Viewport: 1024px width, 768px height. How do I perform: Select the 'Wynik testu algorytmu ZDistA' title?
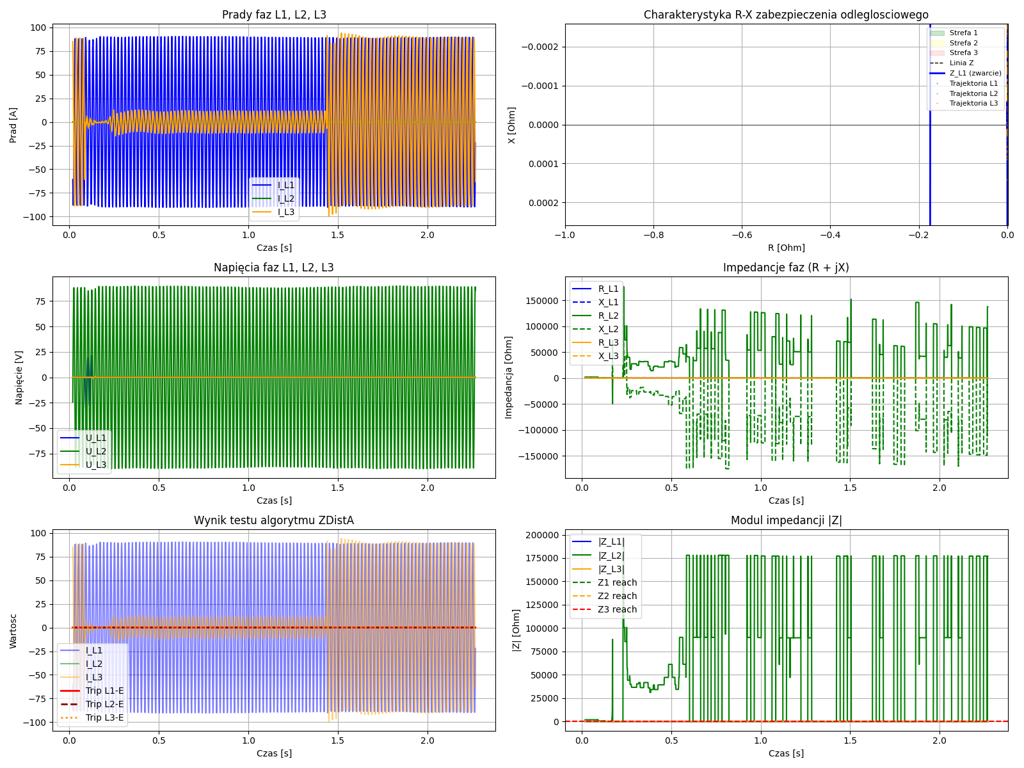(x=274, y=520)
